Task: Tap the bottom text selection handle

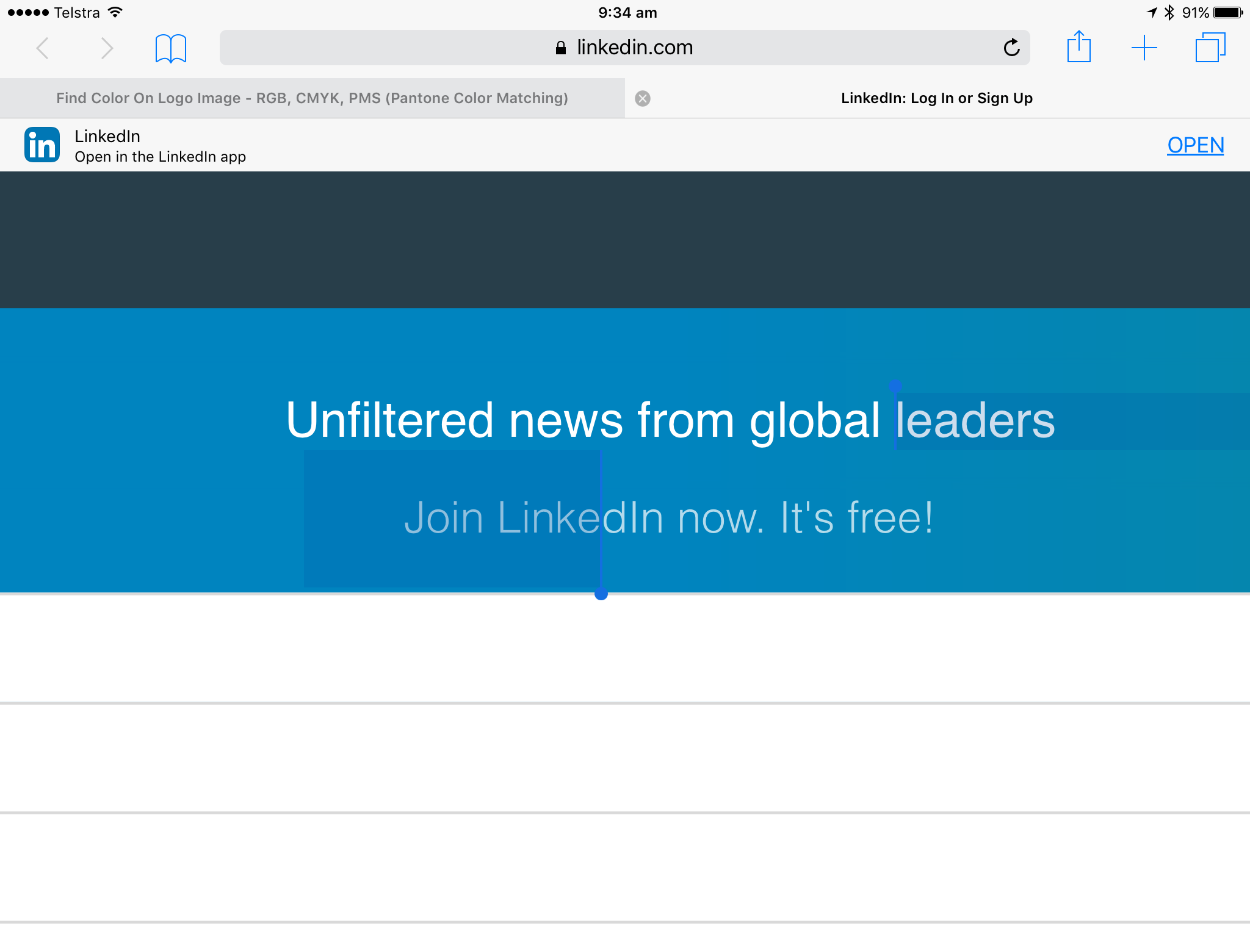Action: 601,594
